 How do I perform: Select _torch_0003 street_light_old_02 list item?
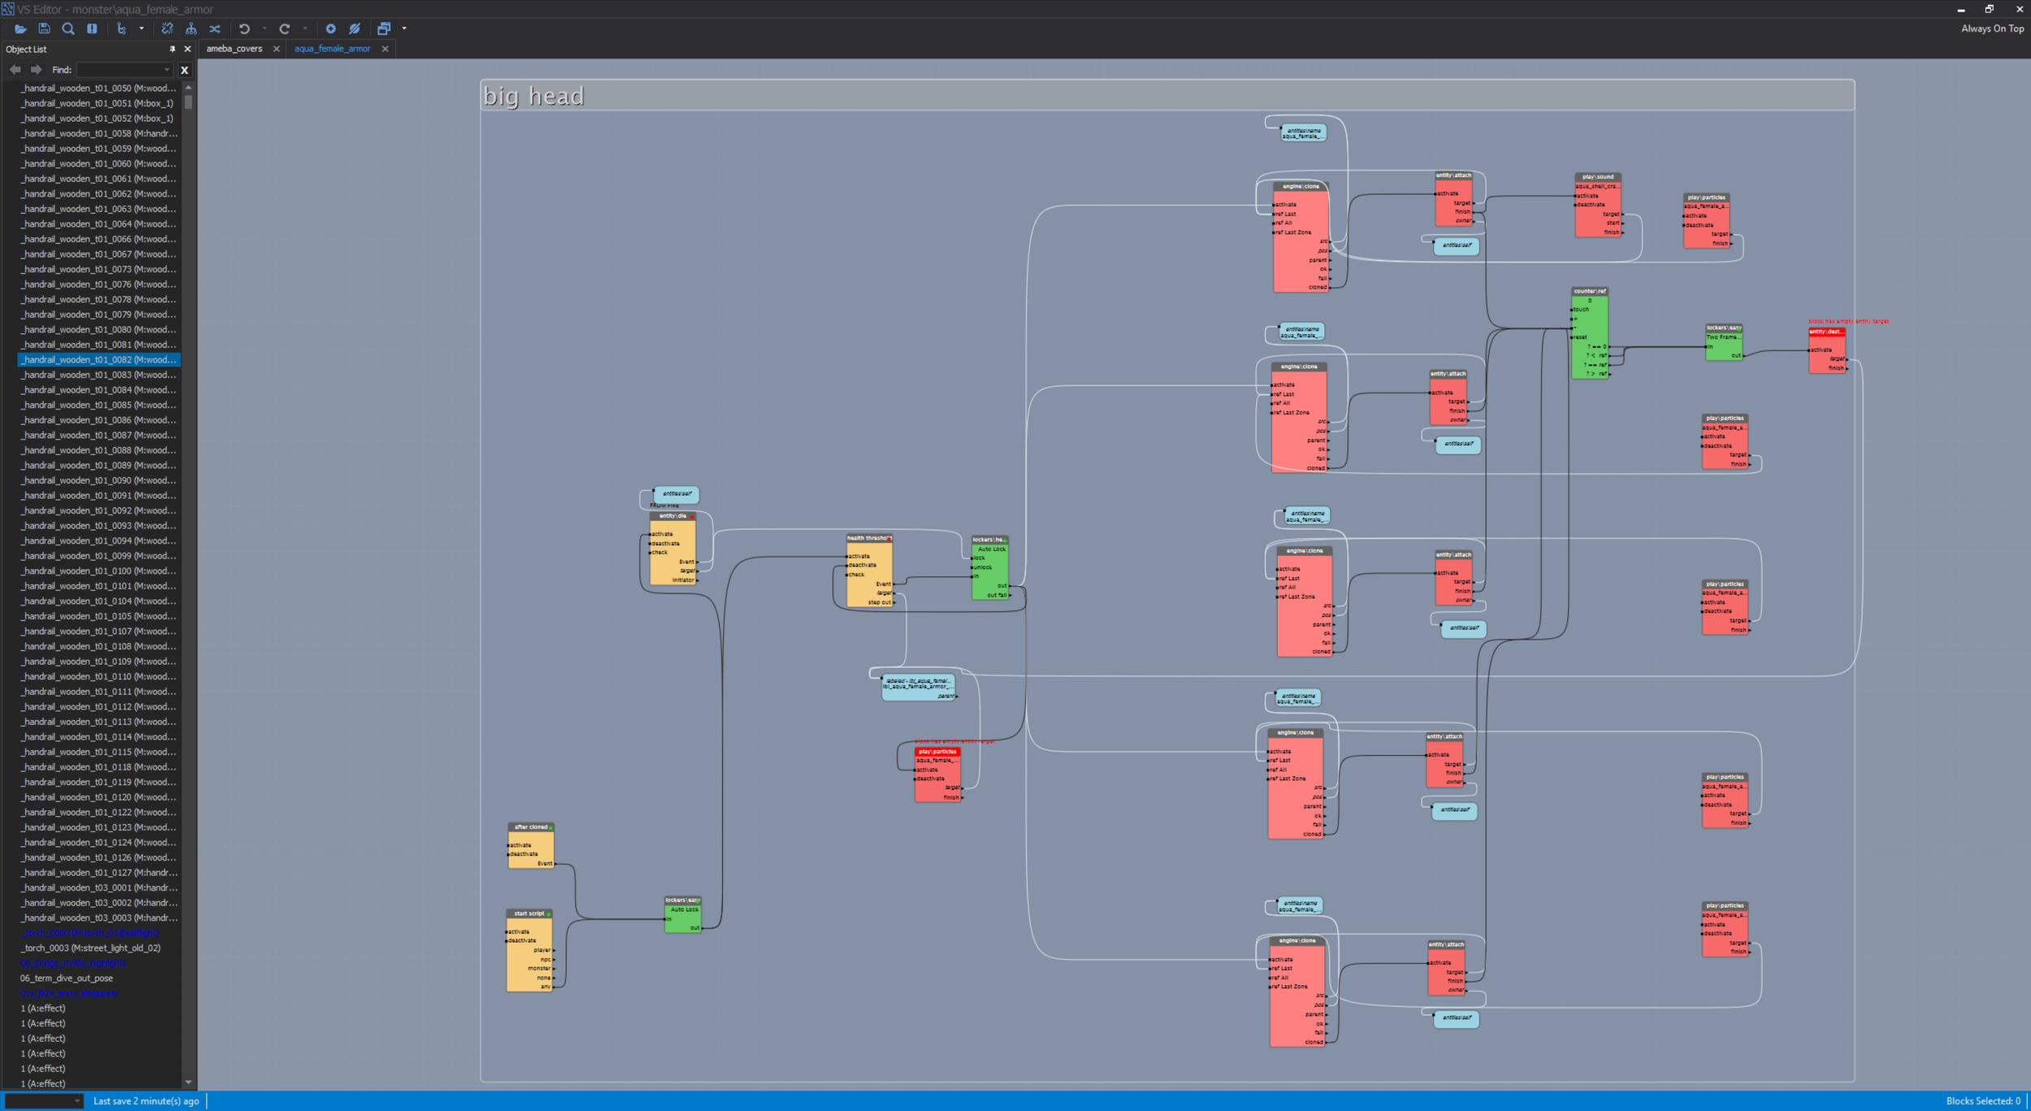[x=90, y=948]
